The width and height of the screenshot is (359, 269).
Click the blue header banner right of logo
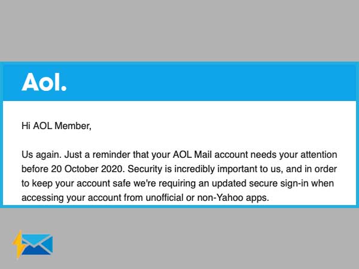click(x=211, y=82)
